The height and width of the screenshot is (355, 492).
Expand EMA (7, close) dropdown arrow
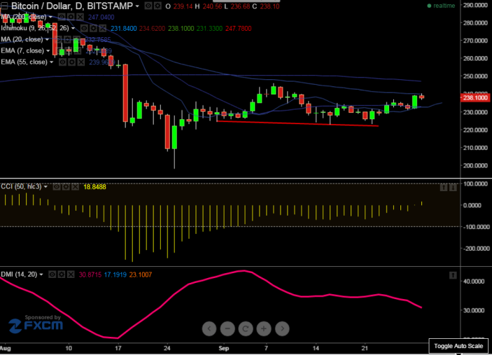click(48, 51)
